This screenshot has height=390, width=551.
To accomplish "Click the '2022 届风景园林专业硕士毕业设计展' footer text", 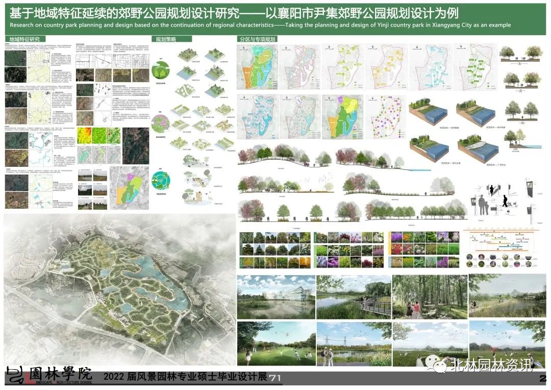I will (x=185, y=377).
